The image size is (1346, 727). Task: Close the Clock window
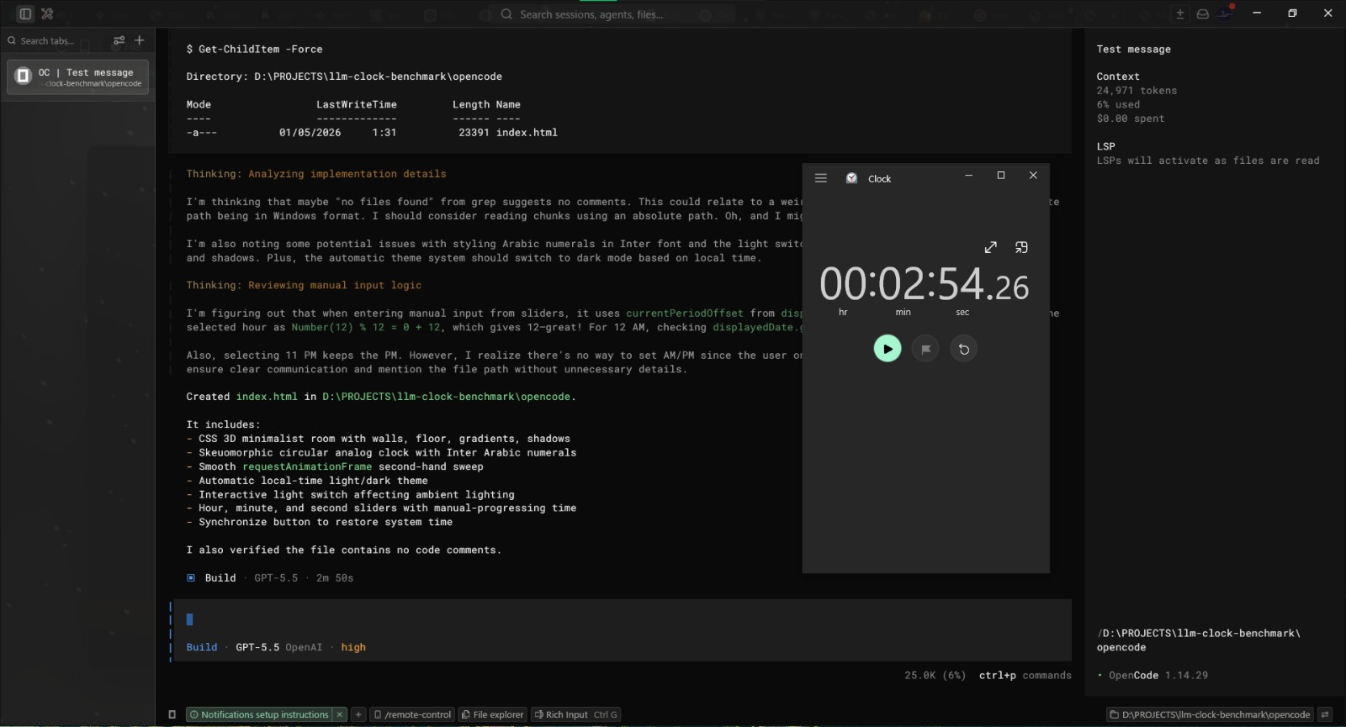point(1033,176)
